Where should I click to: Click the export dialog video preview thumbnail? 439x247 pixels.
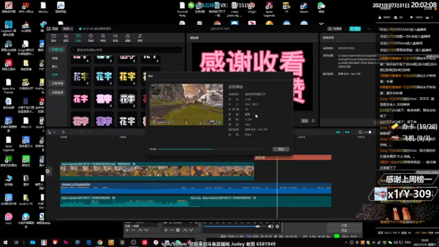pyautogui.click(x=187, y=104)
